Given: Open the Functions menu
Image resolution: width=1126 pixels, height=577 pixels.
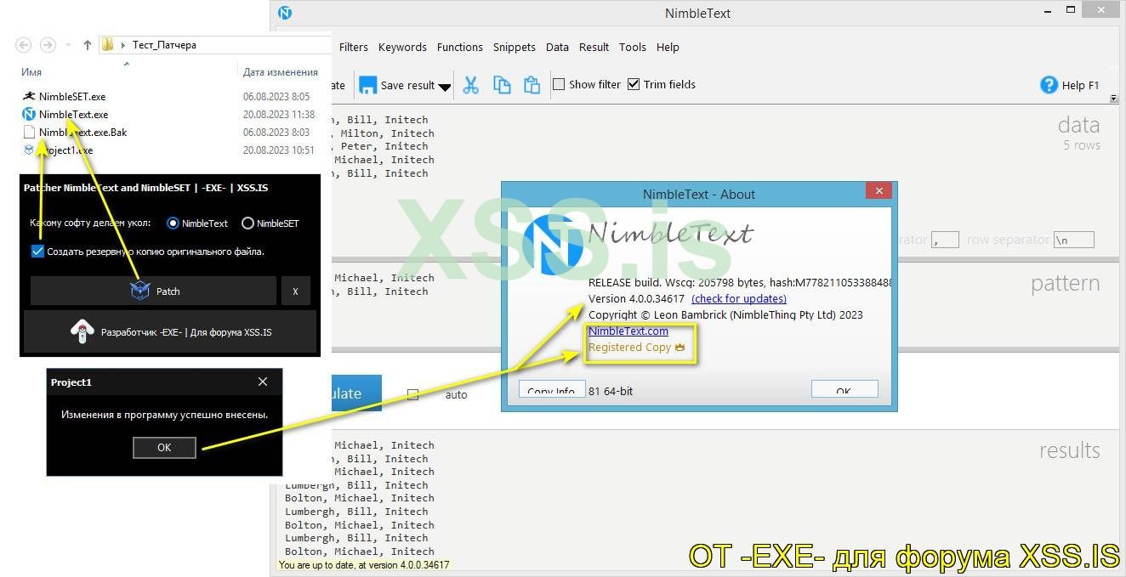Looking at the screenshot, I should [x=460, y=47].
